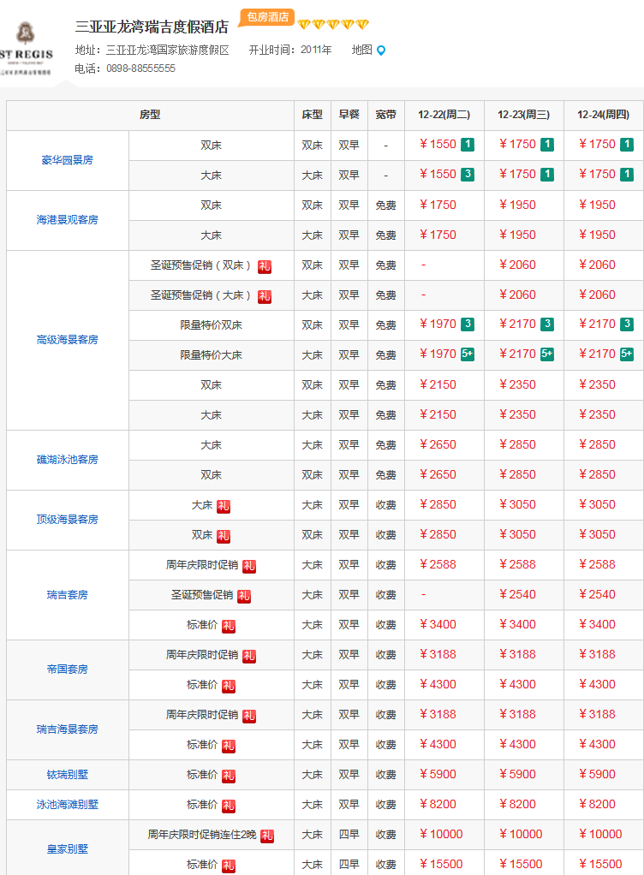Click the 12-24(周四) column header

pyautogui.click(x=603, y=115)
